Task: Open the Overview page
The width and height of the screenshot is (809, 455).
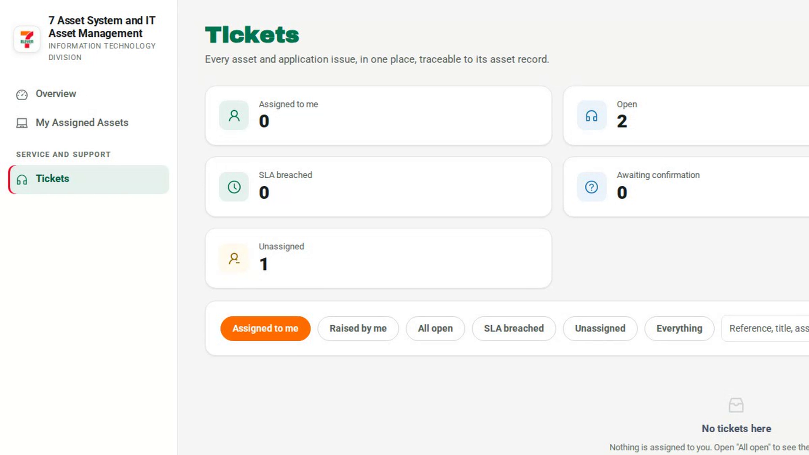Action: [x=56, y=94]
